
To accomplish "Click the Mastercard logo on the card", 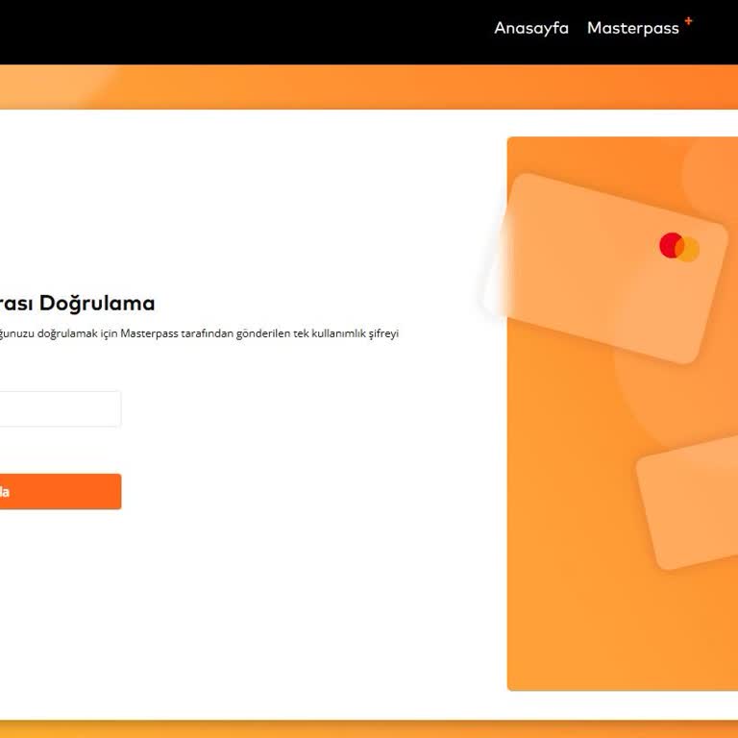I will tap(678, 247).
